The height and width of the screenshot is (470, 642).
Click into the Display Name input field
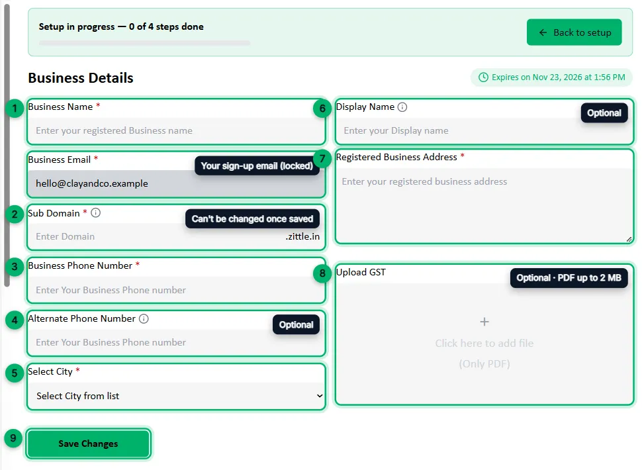(484, 130)
